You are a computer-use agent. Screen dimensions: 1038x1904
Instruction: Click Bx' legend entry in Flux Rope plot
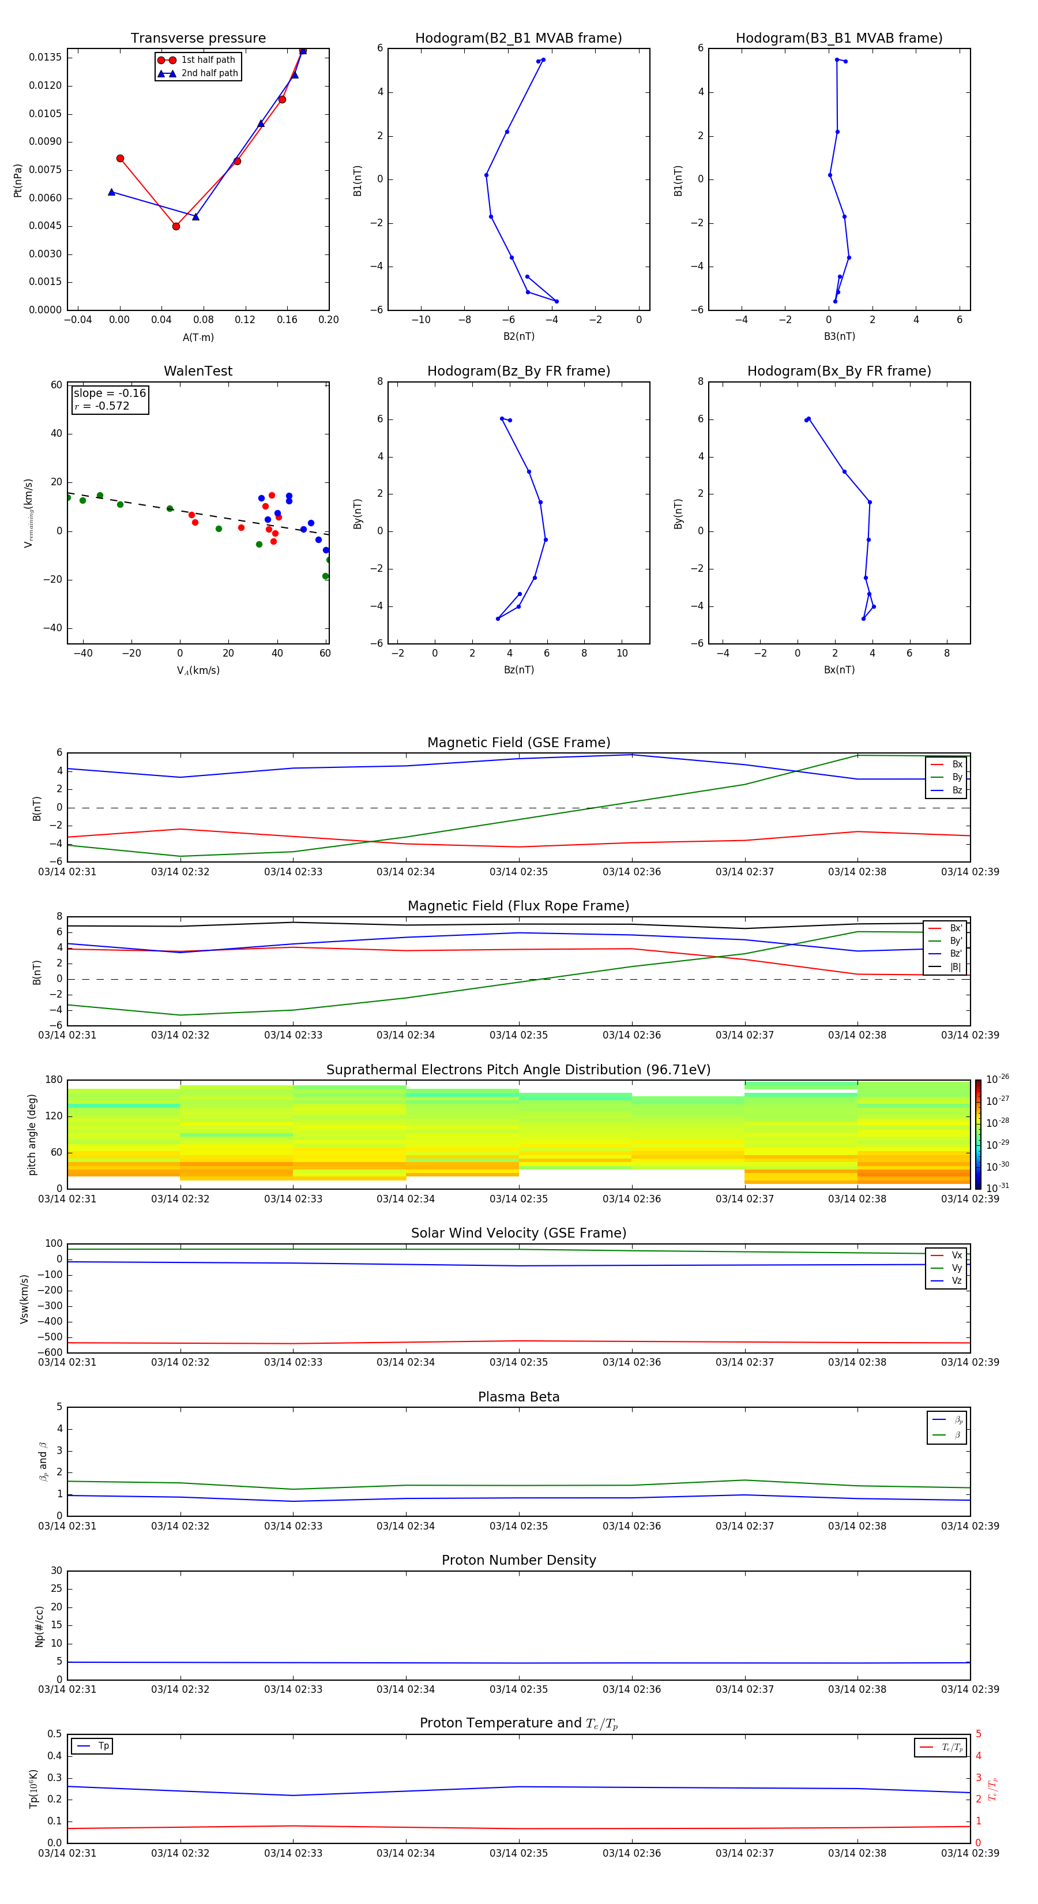[945, 928]
